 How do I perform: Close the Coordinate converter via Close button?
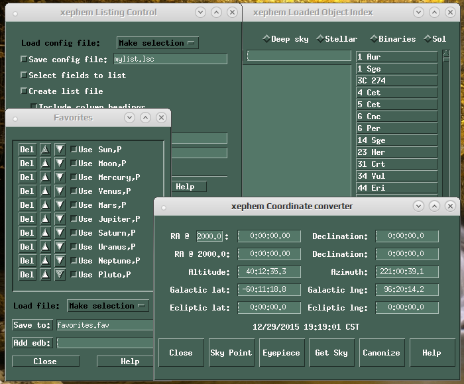pos(181,353)
